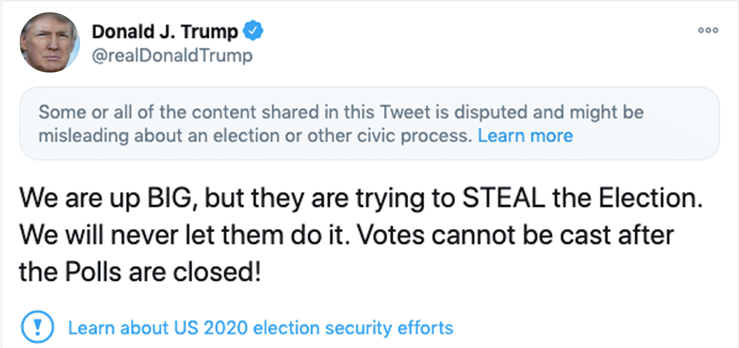This screenshot has height=348, width=739.
Task: Visit the @realDonaldTrump handle link
Action: click(172, 56)
